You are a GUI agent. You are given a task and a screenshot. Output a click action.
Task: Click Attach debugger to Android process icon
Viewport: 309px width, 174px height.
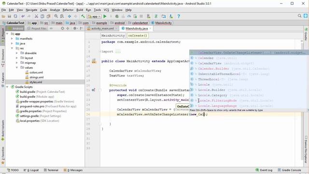[x=135, y=16]
